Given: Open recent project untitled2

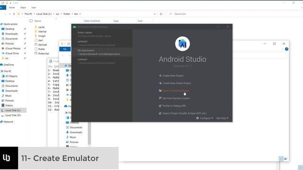Looking at the screenshot, I should click(x=102, y=43).
